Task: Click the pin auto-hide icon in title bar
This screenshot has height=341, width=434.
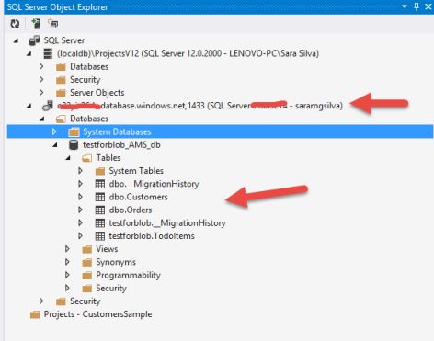Action: 417,6
